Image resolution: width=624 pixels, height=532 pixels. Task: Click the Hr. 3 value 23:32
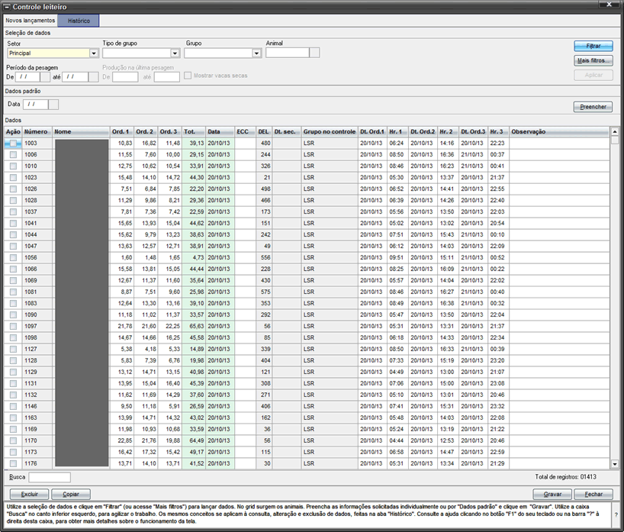click(x=498, y=406)
